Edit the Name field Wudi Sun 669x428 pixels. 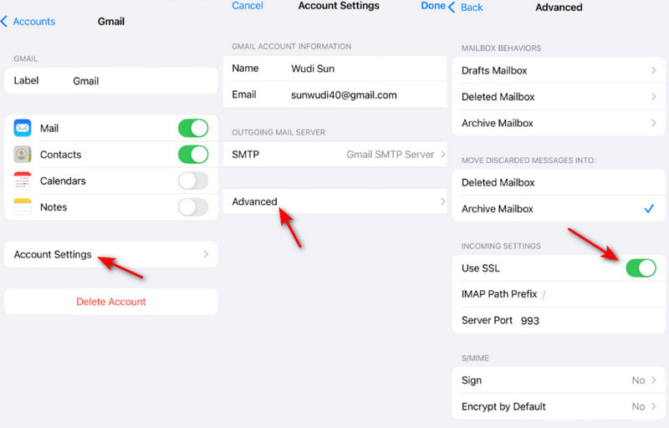click(335, 69)
